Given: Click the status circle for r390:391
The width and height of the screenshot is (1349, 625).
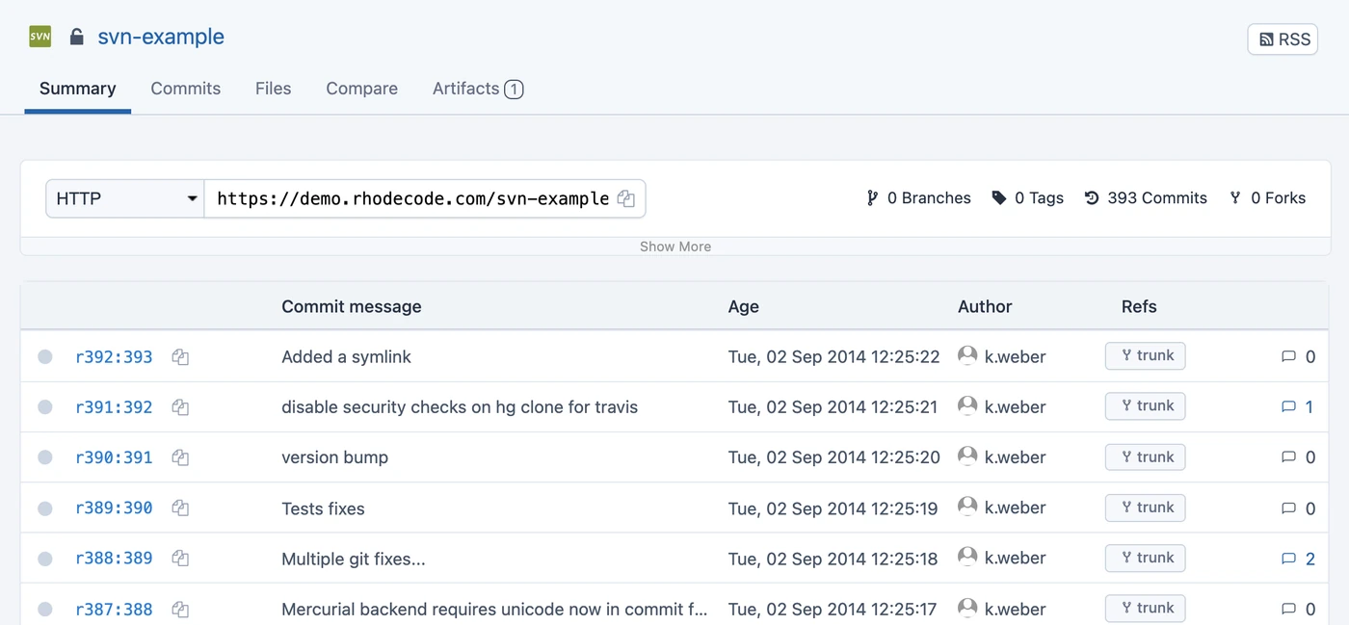Looking at the screenshot, I should (45, 457).
